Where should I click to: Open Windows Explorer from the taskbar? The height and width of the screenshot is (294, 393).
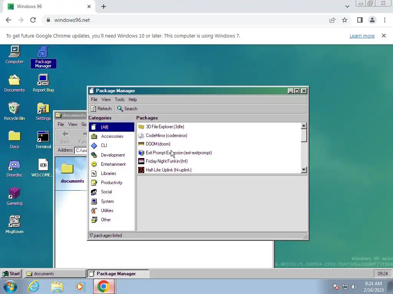pos(57,286)
